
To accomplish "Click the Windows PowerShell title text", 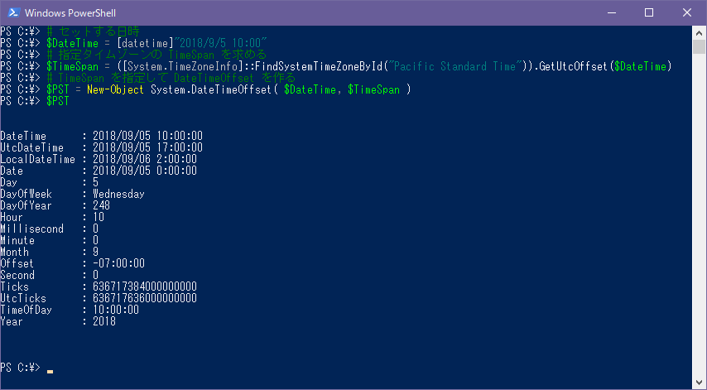I will (x=70, y=13).
